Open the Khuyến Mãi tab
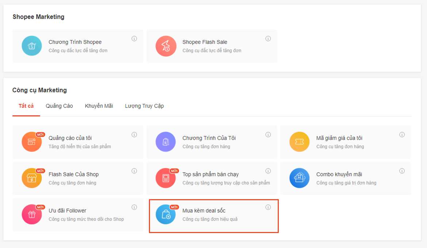The height and width of the screenshot is (248, 427). [99, 106]
